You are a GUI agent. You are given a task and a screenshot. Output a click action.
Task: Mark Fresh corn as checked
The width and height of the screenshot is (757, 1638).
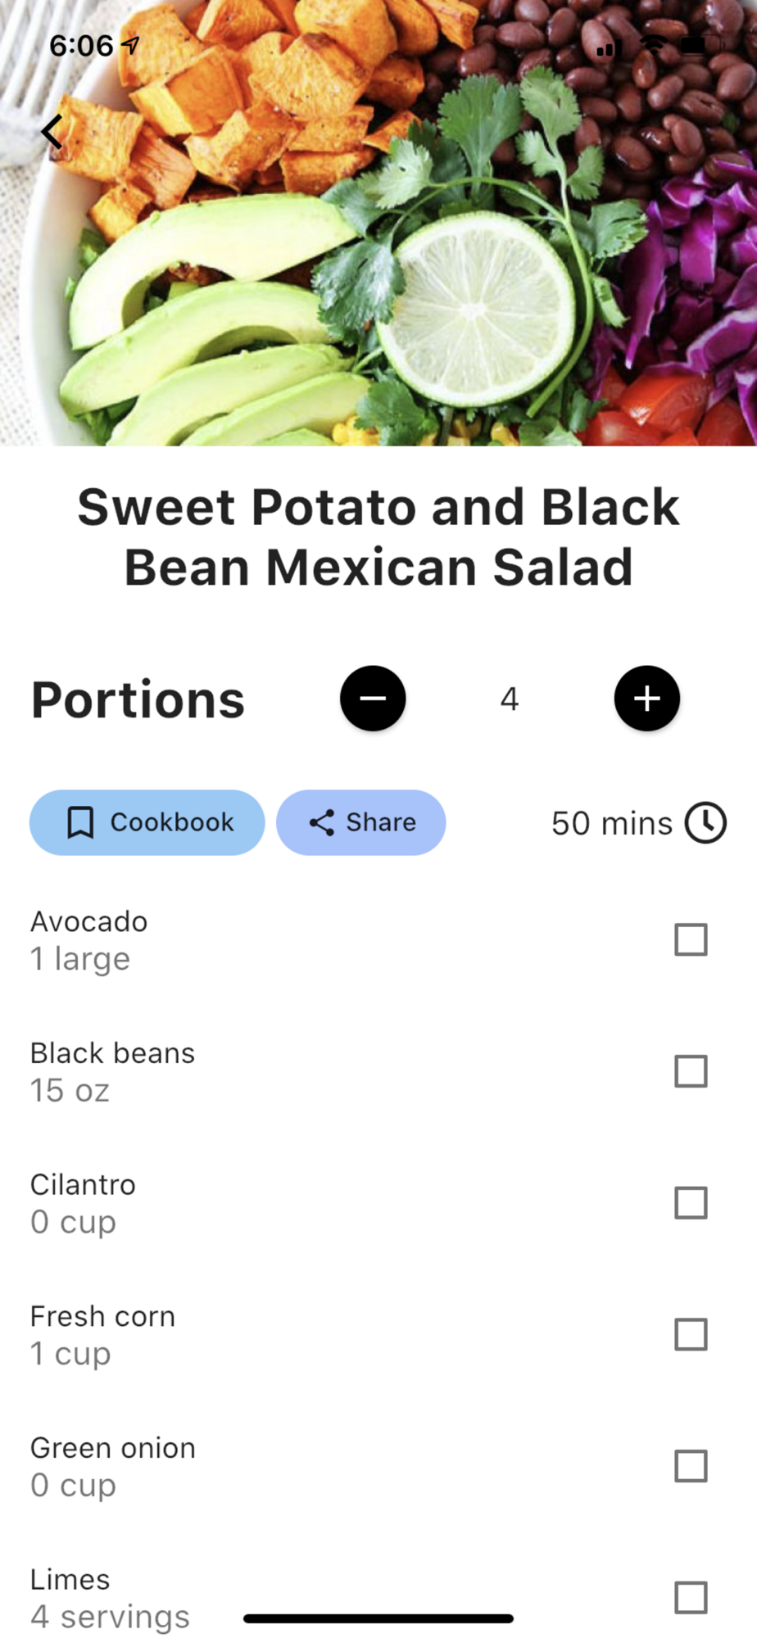coord(691,1334)
